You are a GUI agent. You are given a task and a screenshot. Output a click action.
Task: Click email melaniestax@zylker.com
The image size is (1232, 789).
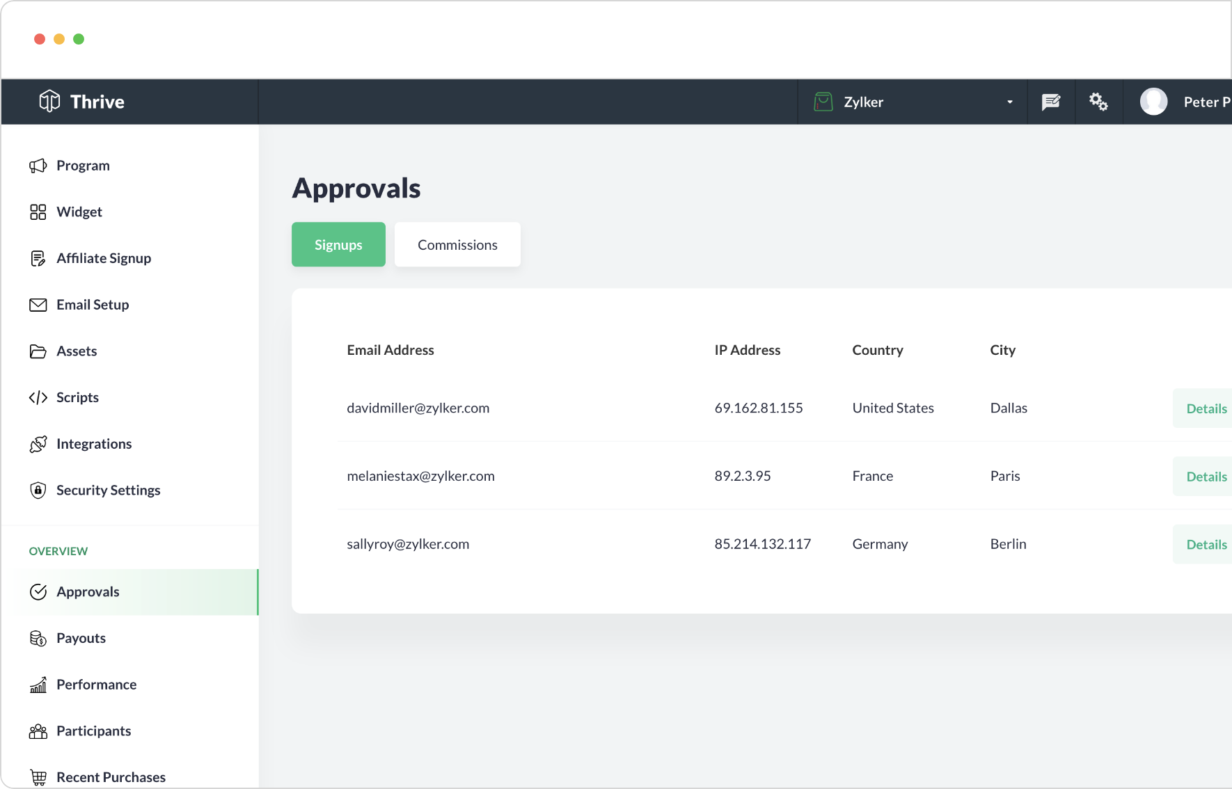421,477
